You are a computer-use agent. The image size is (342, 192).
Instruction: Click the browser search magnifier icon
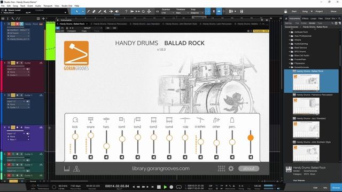(x=339, y=19)
